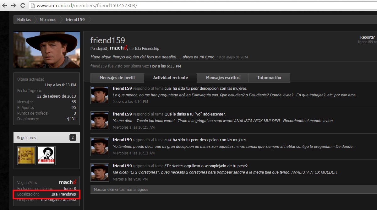
Task: Click the Puntos de trofeos value 3
Action: pyautogui.click(x=75, y=113)
